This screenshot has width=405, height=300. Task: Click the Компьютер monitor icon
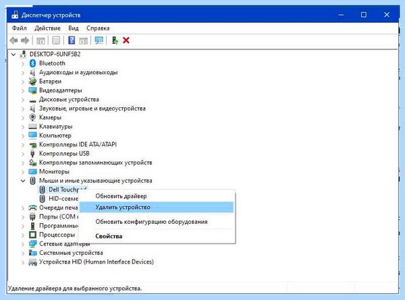coord(32,136)
